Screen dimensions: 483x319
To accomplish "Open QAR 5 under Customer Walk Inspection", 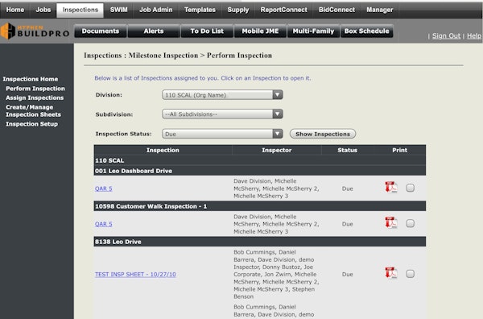I will click(104, 224).
